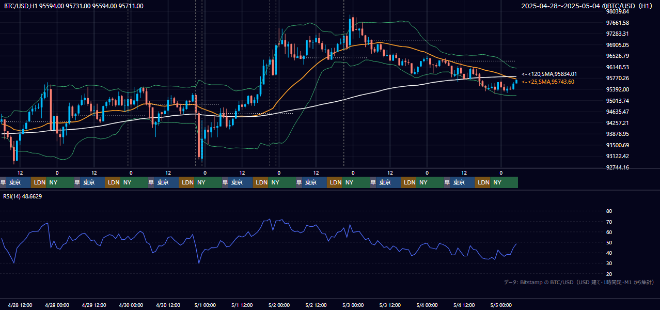The image size is (660, 310).
Task: Select the 4/30 12:00 date label
Action: 168,305
